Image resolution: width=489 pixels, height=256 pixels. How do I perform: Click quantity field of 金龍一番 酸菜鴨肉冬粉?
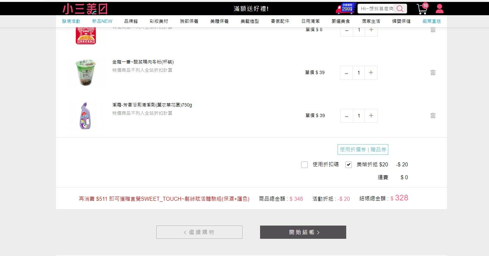coord(359,73)
